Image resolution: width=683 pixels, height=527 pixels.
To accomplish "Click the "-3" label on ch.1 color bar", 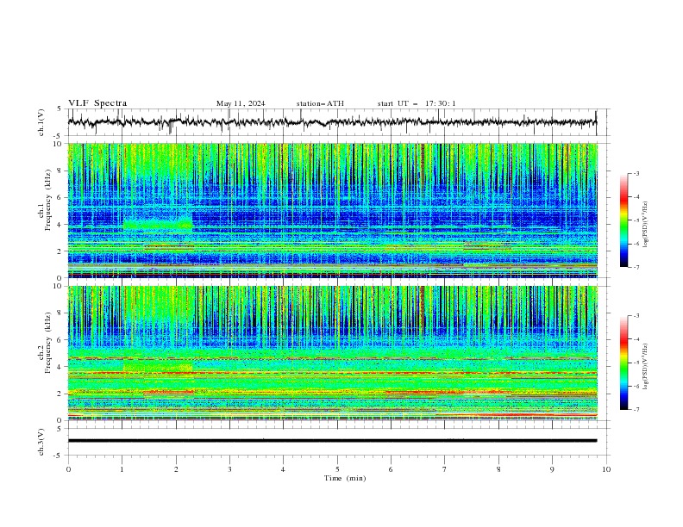I will tap(636, 173).
